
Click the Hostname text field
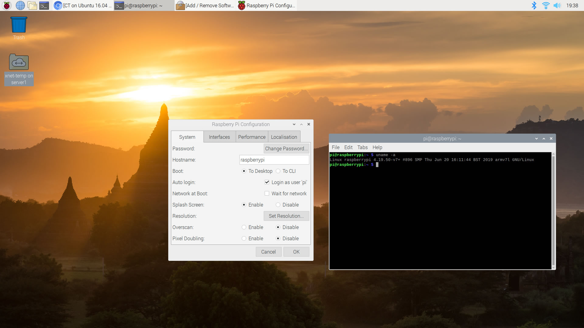coord(274,160)
